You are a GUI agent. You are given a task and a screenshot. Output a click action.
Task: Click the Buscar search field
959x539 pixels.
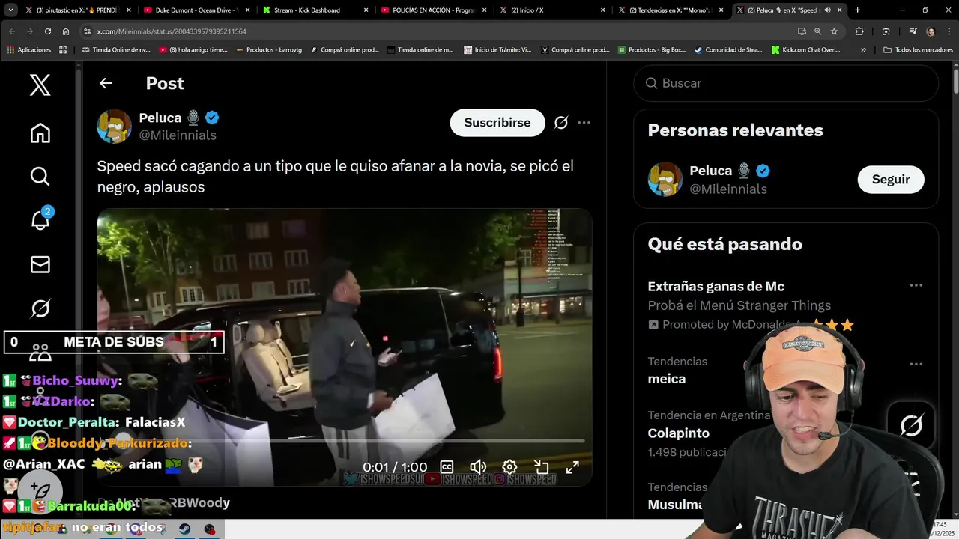tap(786, 83)
